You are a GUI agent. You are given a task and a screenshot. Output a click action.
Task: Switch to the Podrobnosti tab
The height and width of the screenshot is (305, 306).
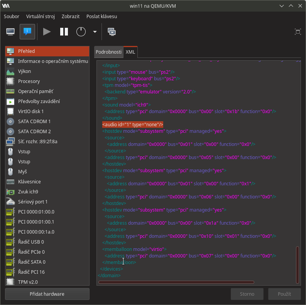click(108, 52)
